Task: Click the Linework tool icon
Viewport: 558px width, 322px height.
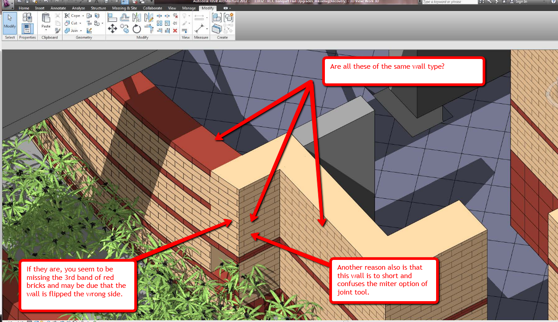Action: coord(185,31)
